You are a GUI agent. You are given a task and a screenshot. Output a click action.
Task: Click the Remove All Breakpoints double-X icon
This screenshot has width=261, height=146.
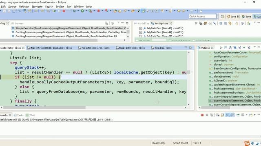(201, 24)
